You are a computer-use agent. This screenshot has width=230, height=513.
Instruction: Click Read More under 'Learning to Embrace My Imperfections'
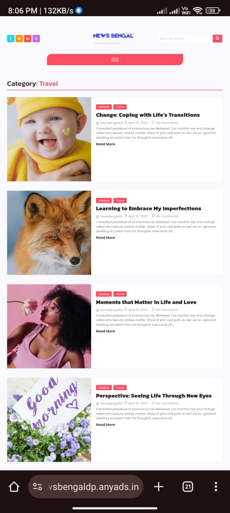coord(106,238)
